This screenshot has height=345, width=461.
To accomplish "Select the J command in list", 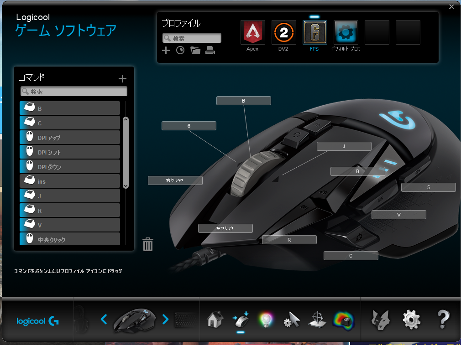I will (x=70, y=196).
